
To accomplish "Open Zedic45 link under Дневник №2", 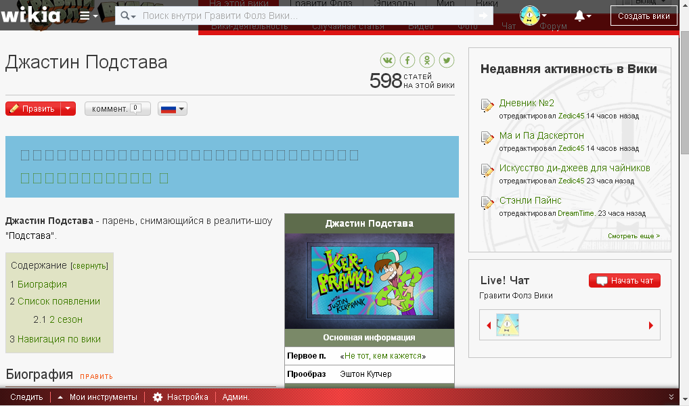I will [571, 116].
